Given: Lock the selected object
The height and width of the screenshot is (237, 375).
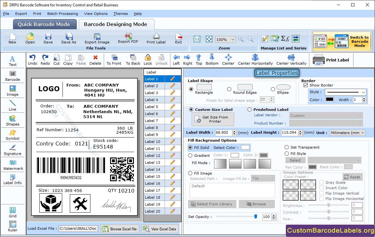Looking at the screenshot, I should [148, 60].
